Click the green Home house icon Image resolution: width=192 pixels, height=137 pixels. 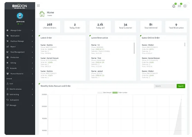[x=42, y=14]
